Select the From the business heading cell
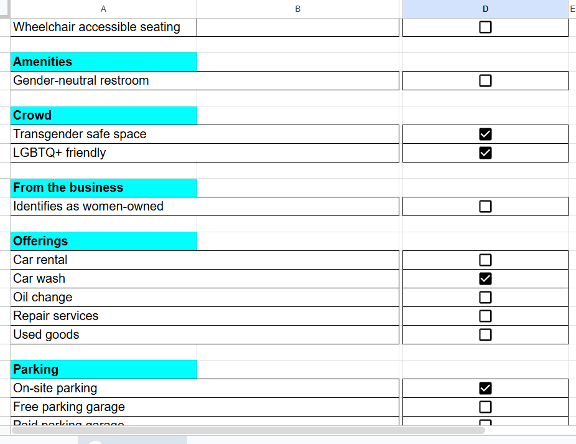 click(x=104, y=187)
